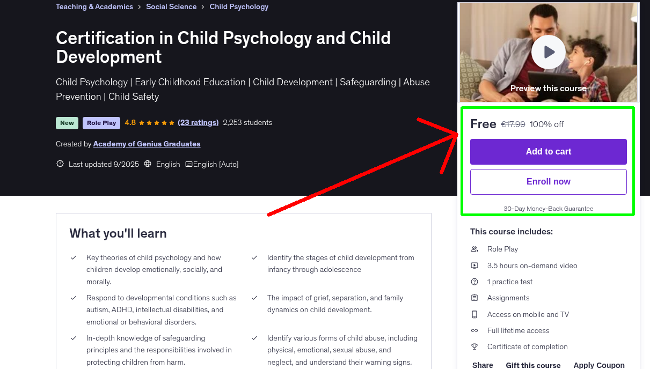Navigate to Child Psychology via breadcrumb

click(239, 6)
